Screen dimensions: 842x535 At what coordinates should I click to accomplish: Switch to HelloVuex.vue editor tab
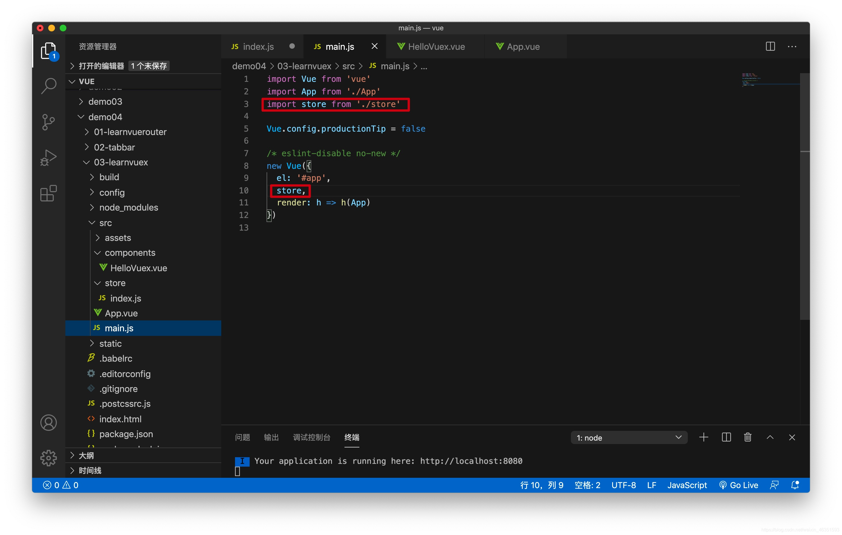point(436,46)
